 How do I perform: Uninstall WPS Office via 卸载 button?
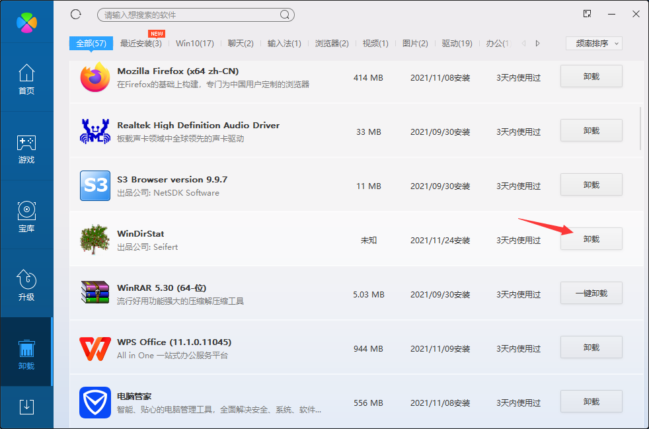click(x=592, y=348)
